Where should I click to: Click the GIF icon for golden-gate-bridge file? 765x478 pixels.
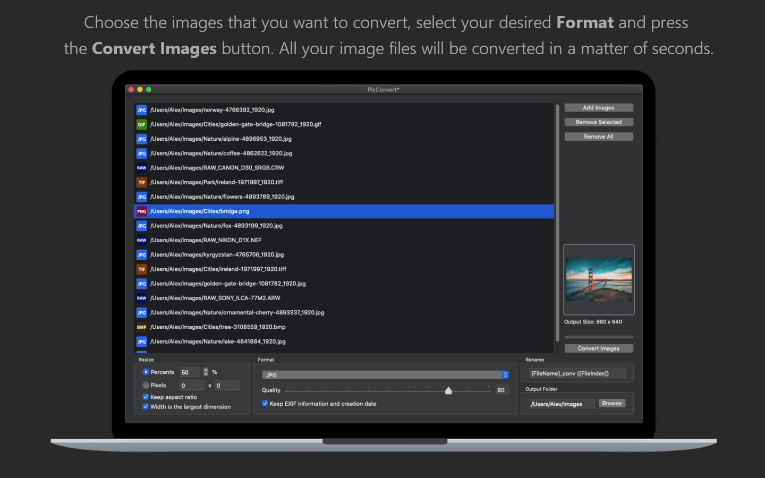coord(141,124)
